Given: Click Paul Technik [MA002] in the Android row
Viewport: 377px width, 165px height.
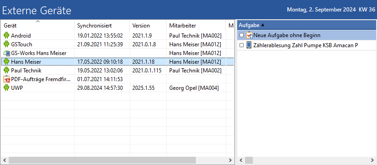Looking at the screenshot, I should pyautogui.click(x=195, y=36).
